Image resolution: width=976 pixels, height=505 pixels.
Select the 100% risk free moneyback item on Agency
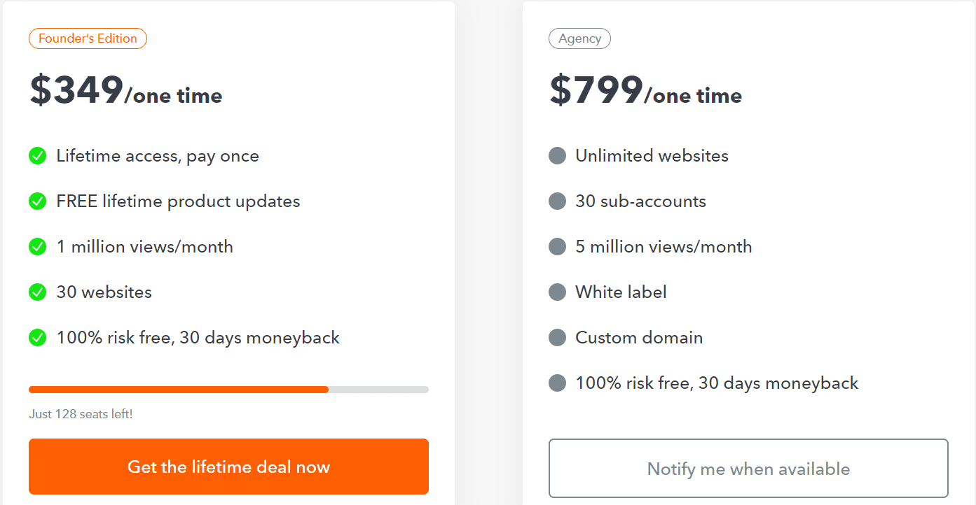716,383
